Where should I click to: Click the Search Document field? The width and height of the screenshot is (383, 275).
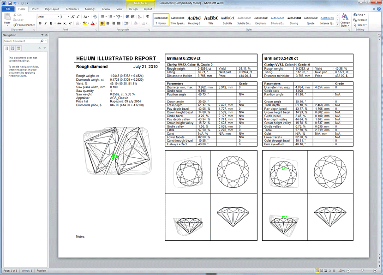(21, 41)
